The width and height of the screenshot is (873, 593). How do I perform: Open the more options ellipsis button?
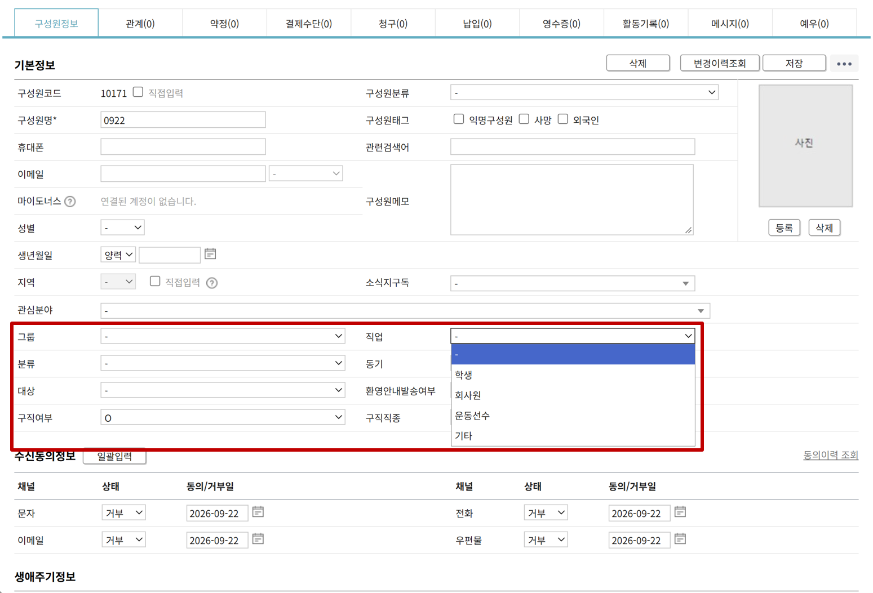pos(844,64)
